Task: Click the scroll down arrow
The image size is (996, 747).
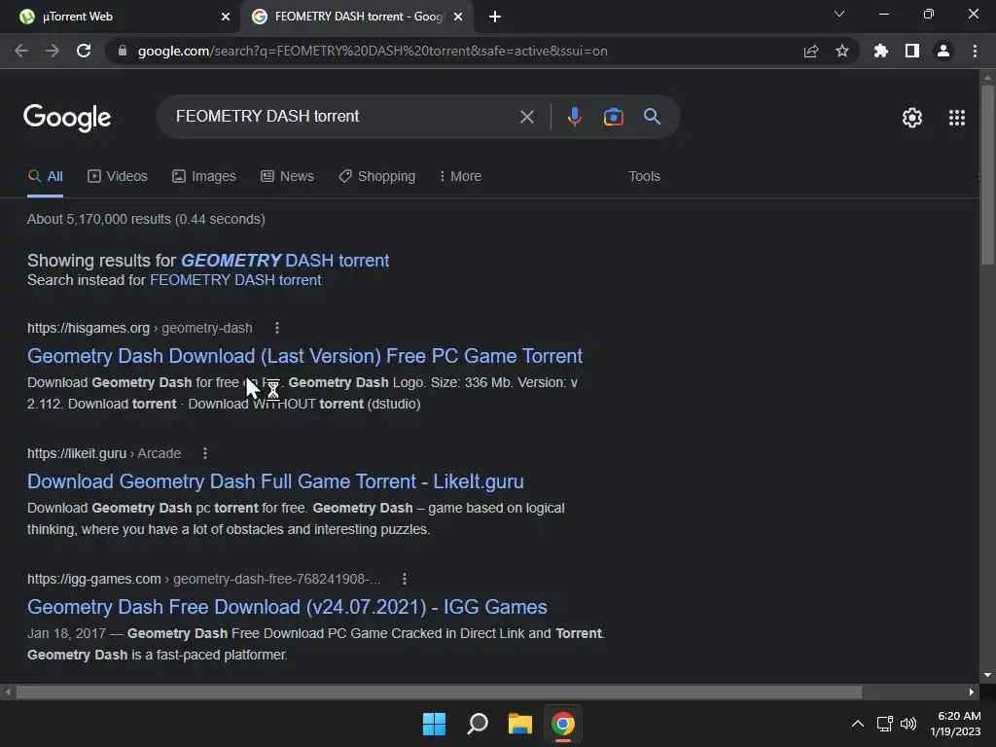Action: pos(987,675)
